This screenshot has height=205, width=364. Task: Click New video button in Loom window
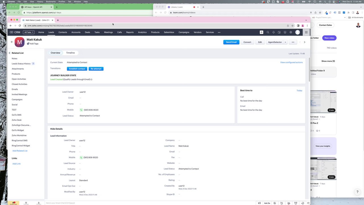[x=329, y=38]
